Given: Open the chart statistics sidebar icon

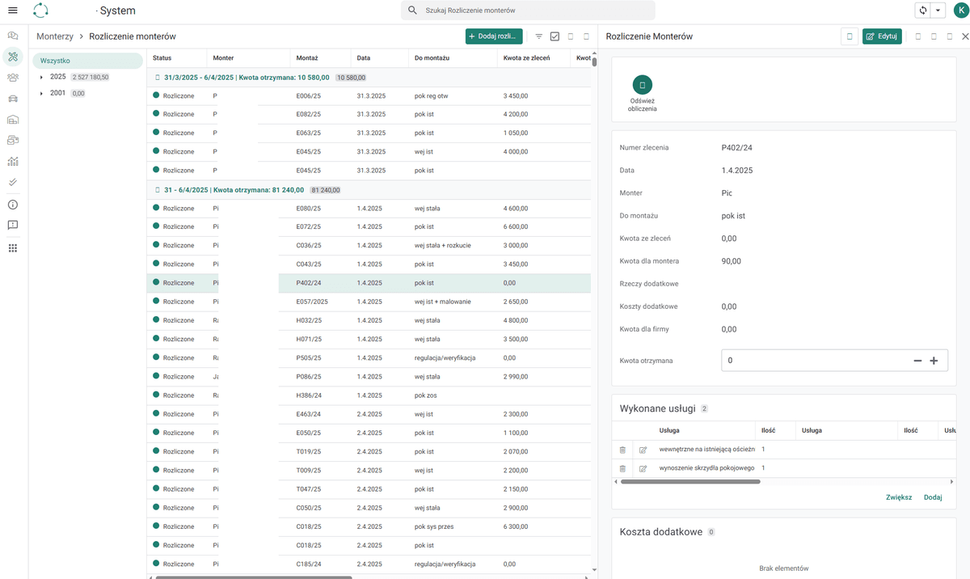Looking at the screenshot, I should tap(13, 162).
